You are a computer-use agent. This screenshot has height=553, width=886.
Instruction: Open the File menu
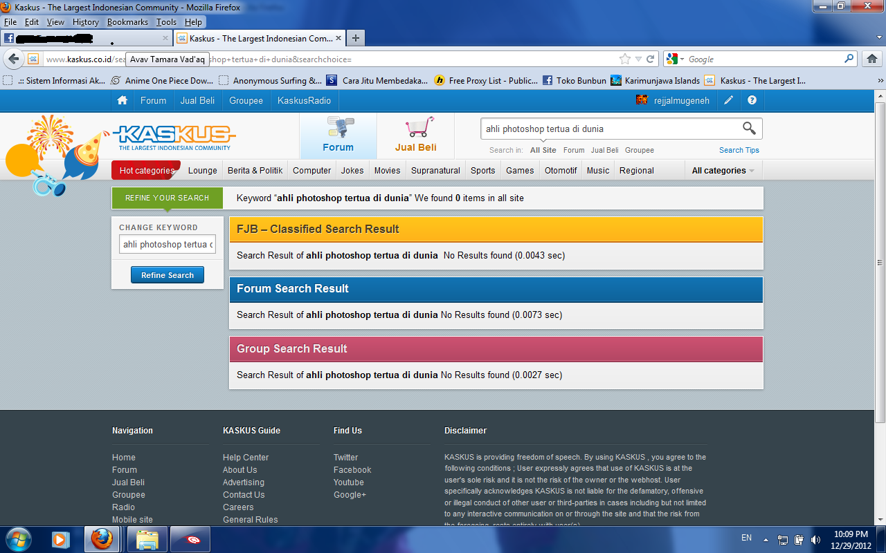[10, 22]
